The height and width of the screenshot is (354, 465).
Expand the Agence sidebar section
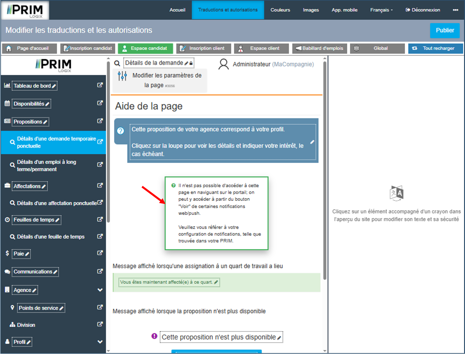point(100,290)
